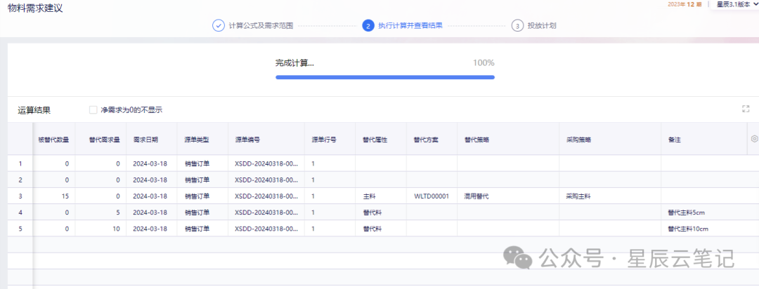Go to the 计算公式及需求范围 step
Screen dimensions: 759x289
point(261,26)
